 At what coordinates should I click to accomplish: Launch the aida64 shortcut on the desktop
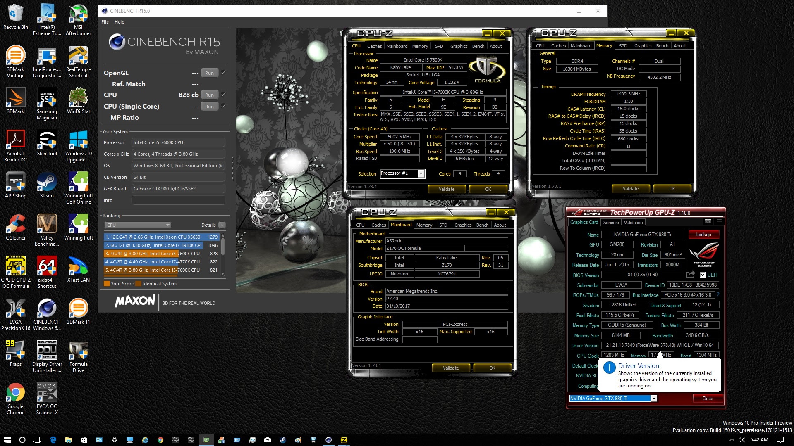47,272
